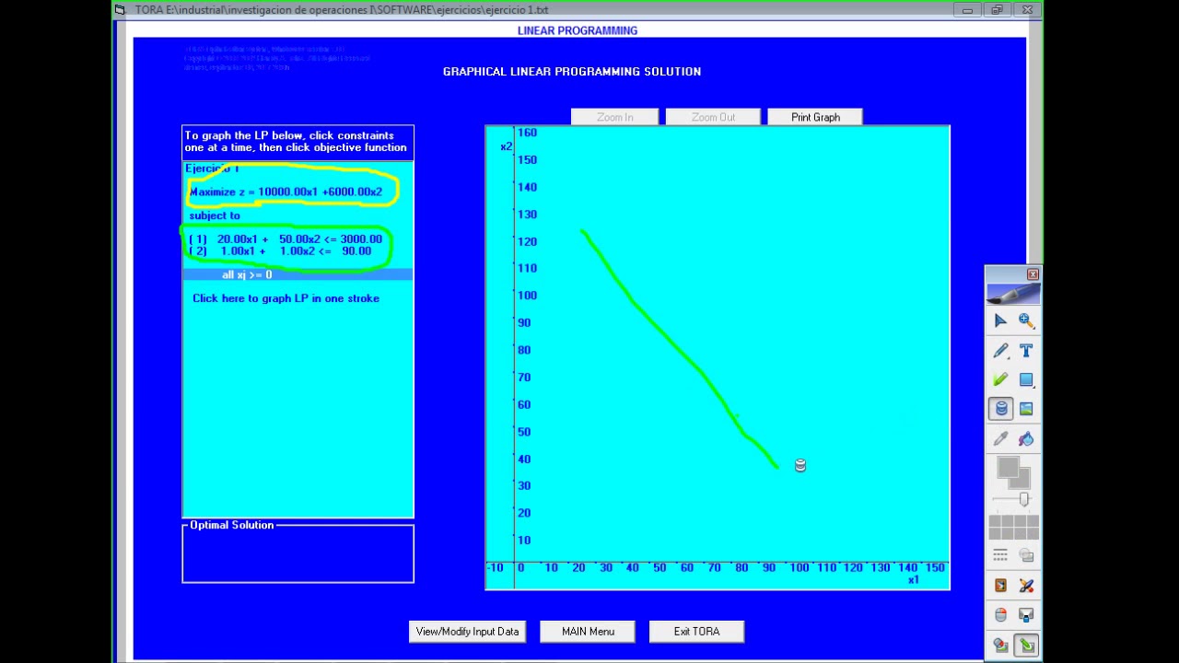Select the text T tool
The height and width of the screenshot is (663, 1179).
(1026, 351)
